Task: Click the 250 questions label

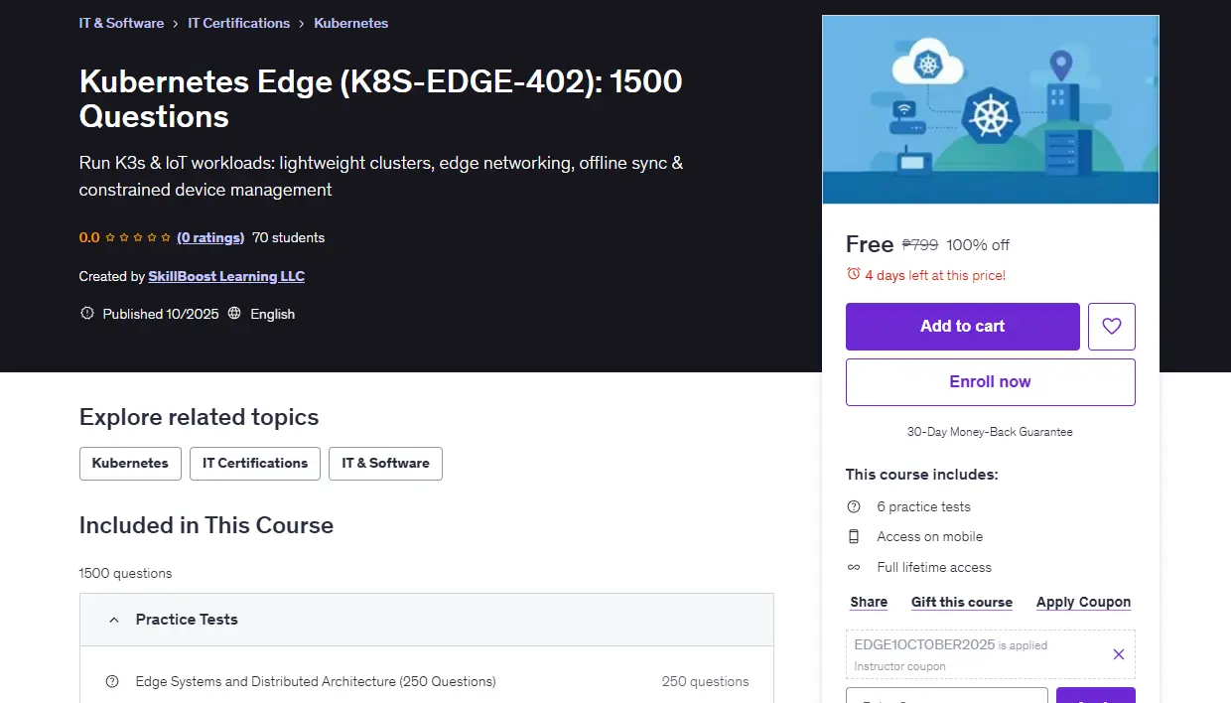Action: pyautogui.click(x=706, y=681)
